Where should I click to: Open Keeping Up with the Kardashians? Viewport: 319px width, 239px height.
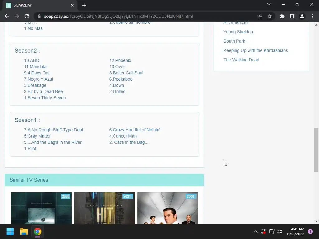click(x=255, y=51)
